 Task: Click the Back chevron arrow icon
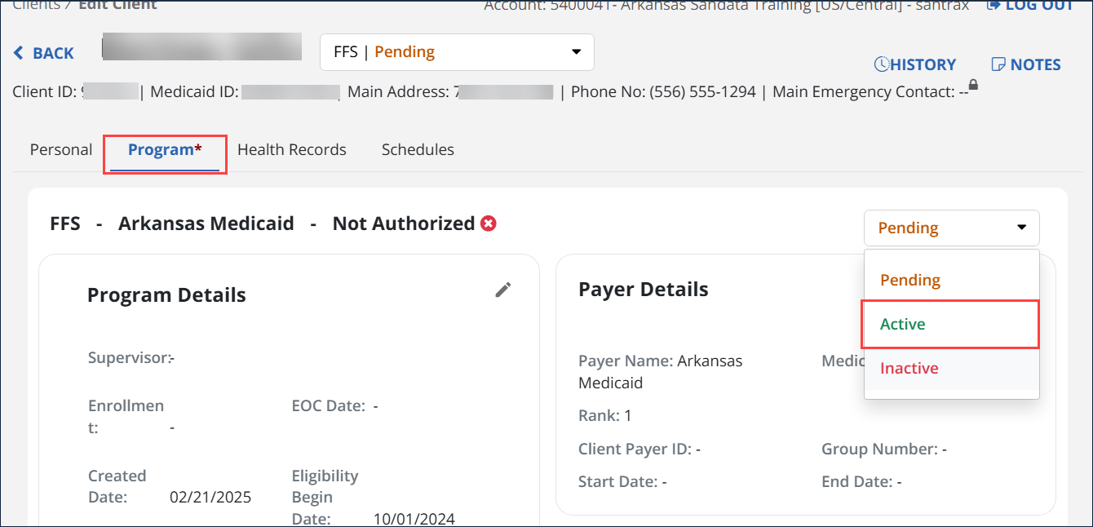tap(19, 53)
